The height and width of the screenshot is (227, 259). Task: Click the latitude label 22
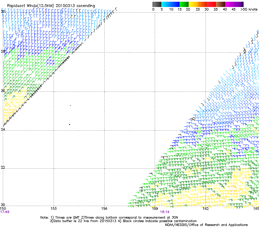3,167
